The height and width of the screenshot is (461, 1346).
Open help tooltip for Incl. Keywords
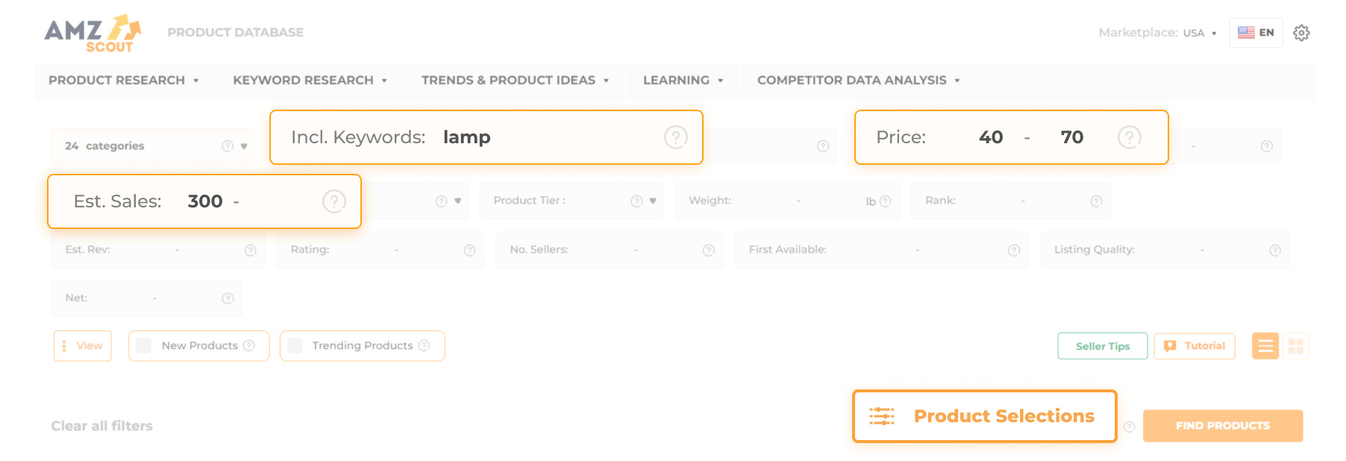tap(675, 137)
